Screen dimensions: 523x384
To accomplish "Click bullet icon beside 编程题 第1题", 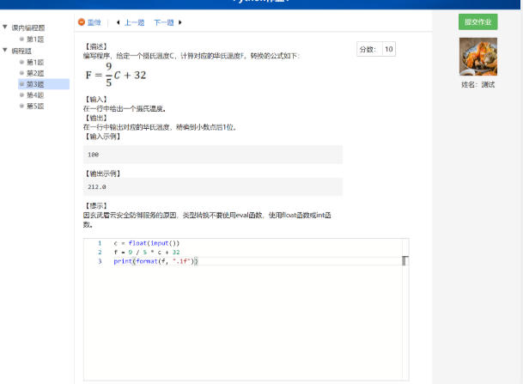I will pyautogui.click(x=21, y=62).
